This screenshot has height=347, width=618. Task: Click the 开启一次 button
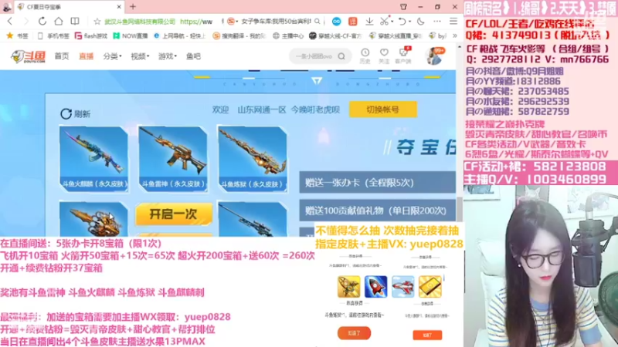point(173,214)
